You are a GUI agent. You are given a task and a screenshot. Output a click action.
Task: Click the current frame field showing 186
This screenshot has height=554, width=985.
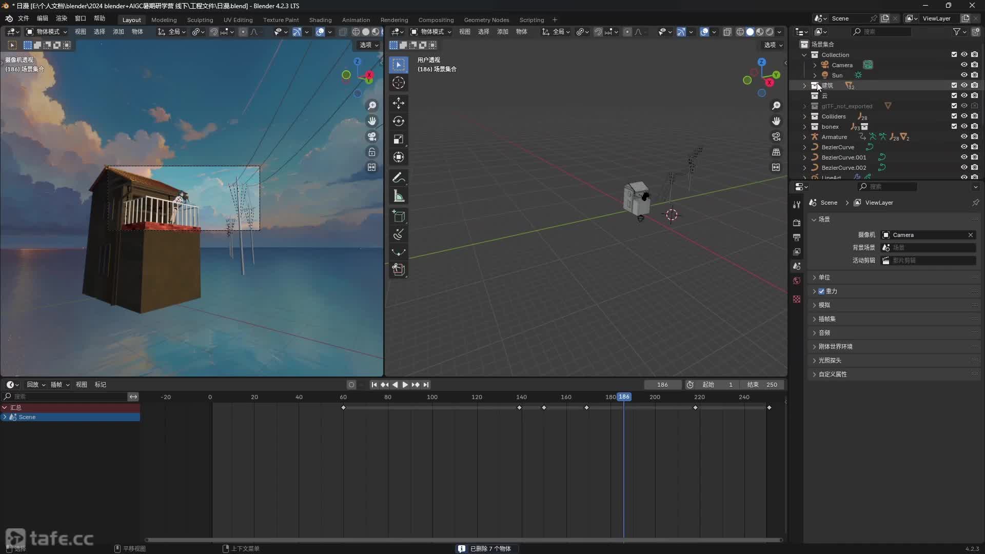[662, 385]
